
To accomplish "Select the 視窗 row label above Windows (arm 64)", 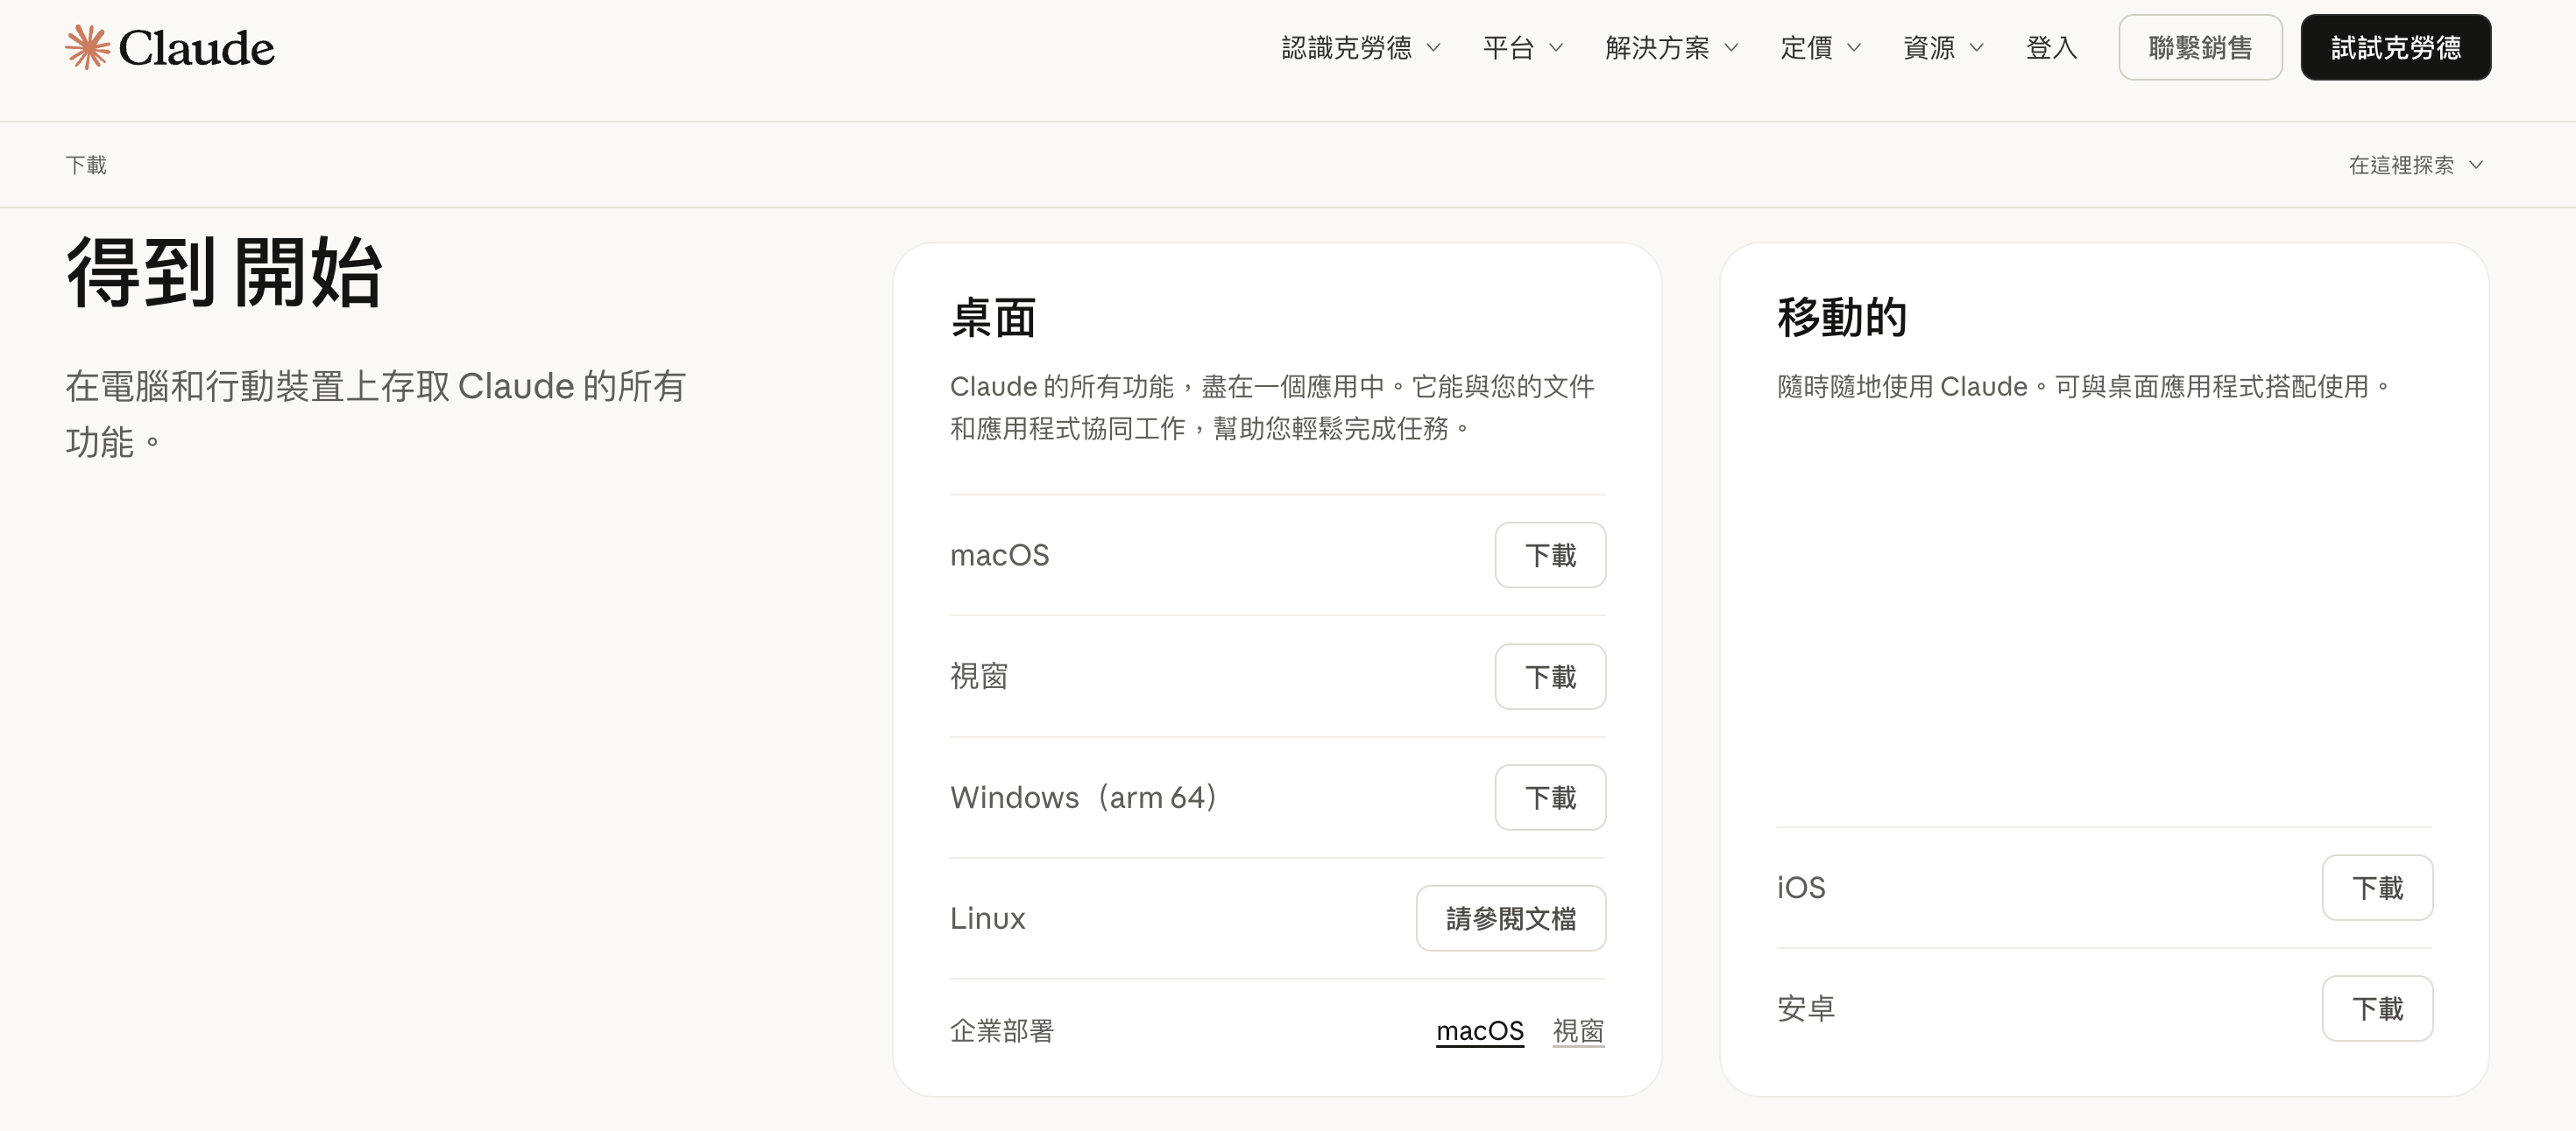I will click(979, 677).
